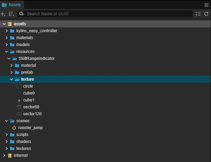Select the prefab folder
211x162 pixels.
(27, 72)
